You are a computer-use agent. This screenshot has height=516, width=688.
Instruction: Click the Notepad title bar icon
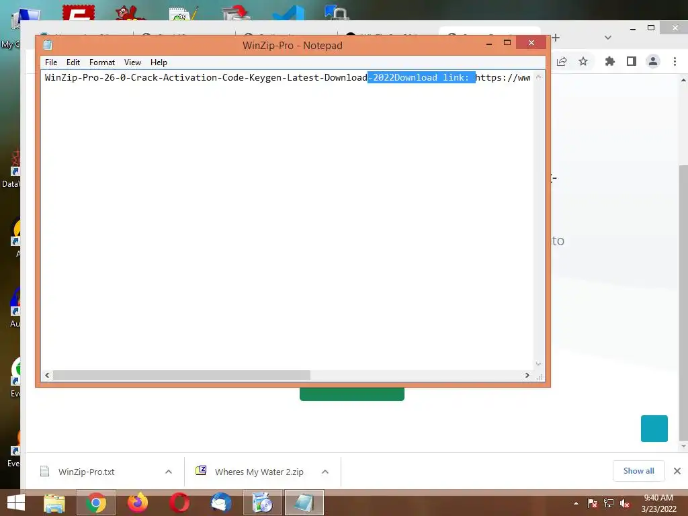[x=48, y=45]
